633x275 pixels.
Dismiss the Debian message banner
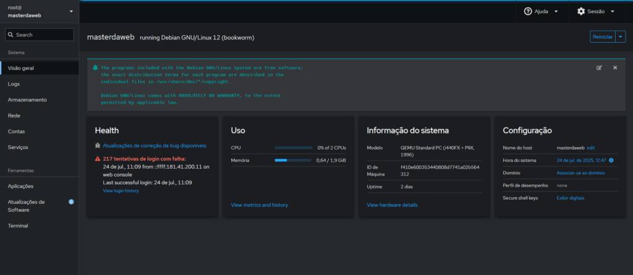[x=615, y=67]
